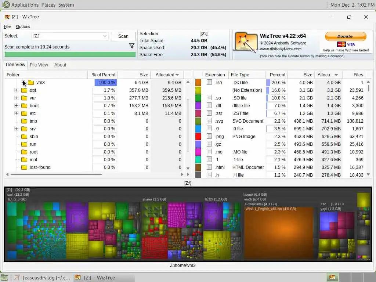376x282 pixels.
Task: Click the .iso file type icon
Action: pyautogui.click(x=209, y=82)
